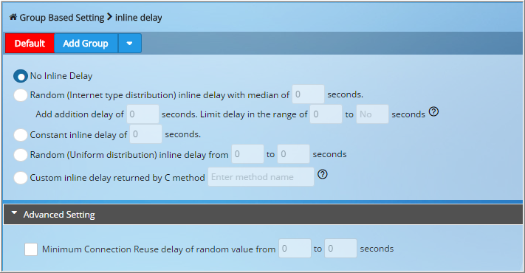The image size is (525, 273).
Task: Choose Constant inline delay option
Action: (x=21, y=135)
